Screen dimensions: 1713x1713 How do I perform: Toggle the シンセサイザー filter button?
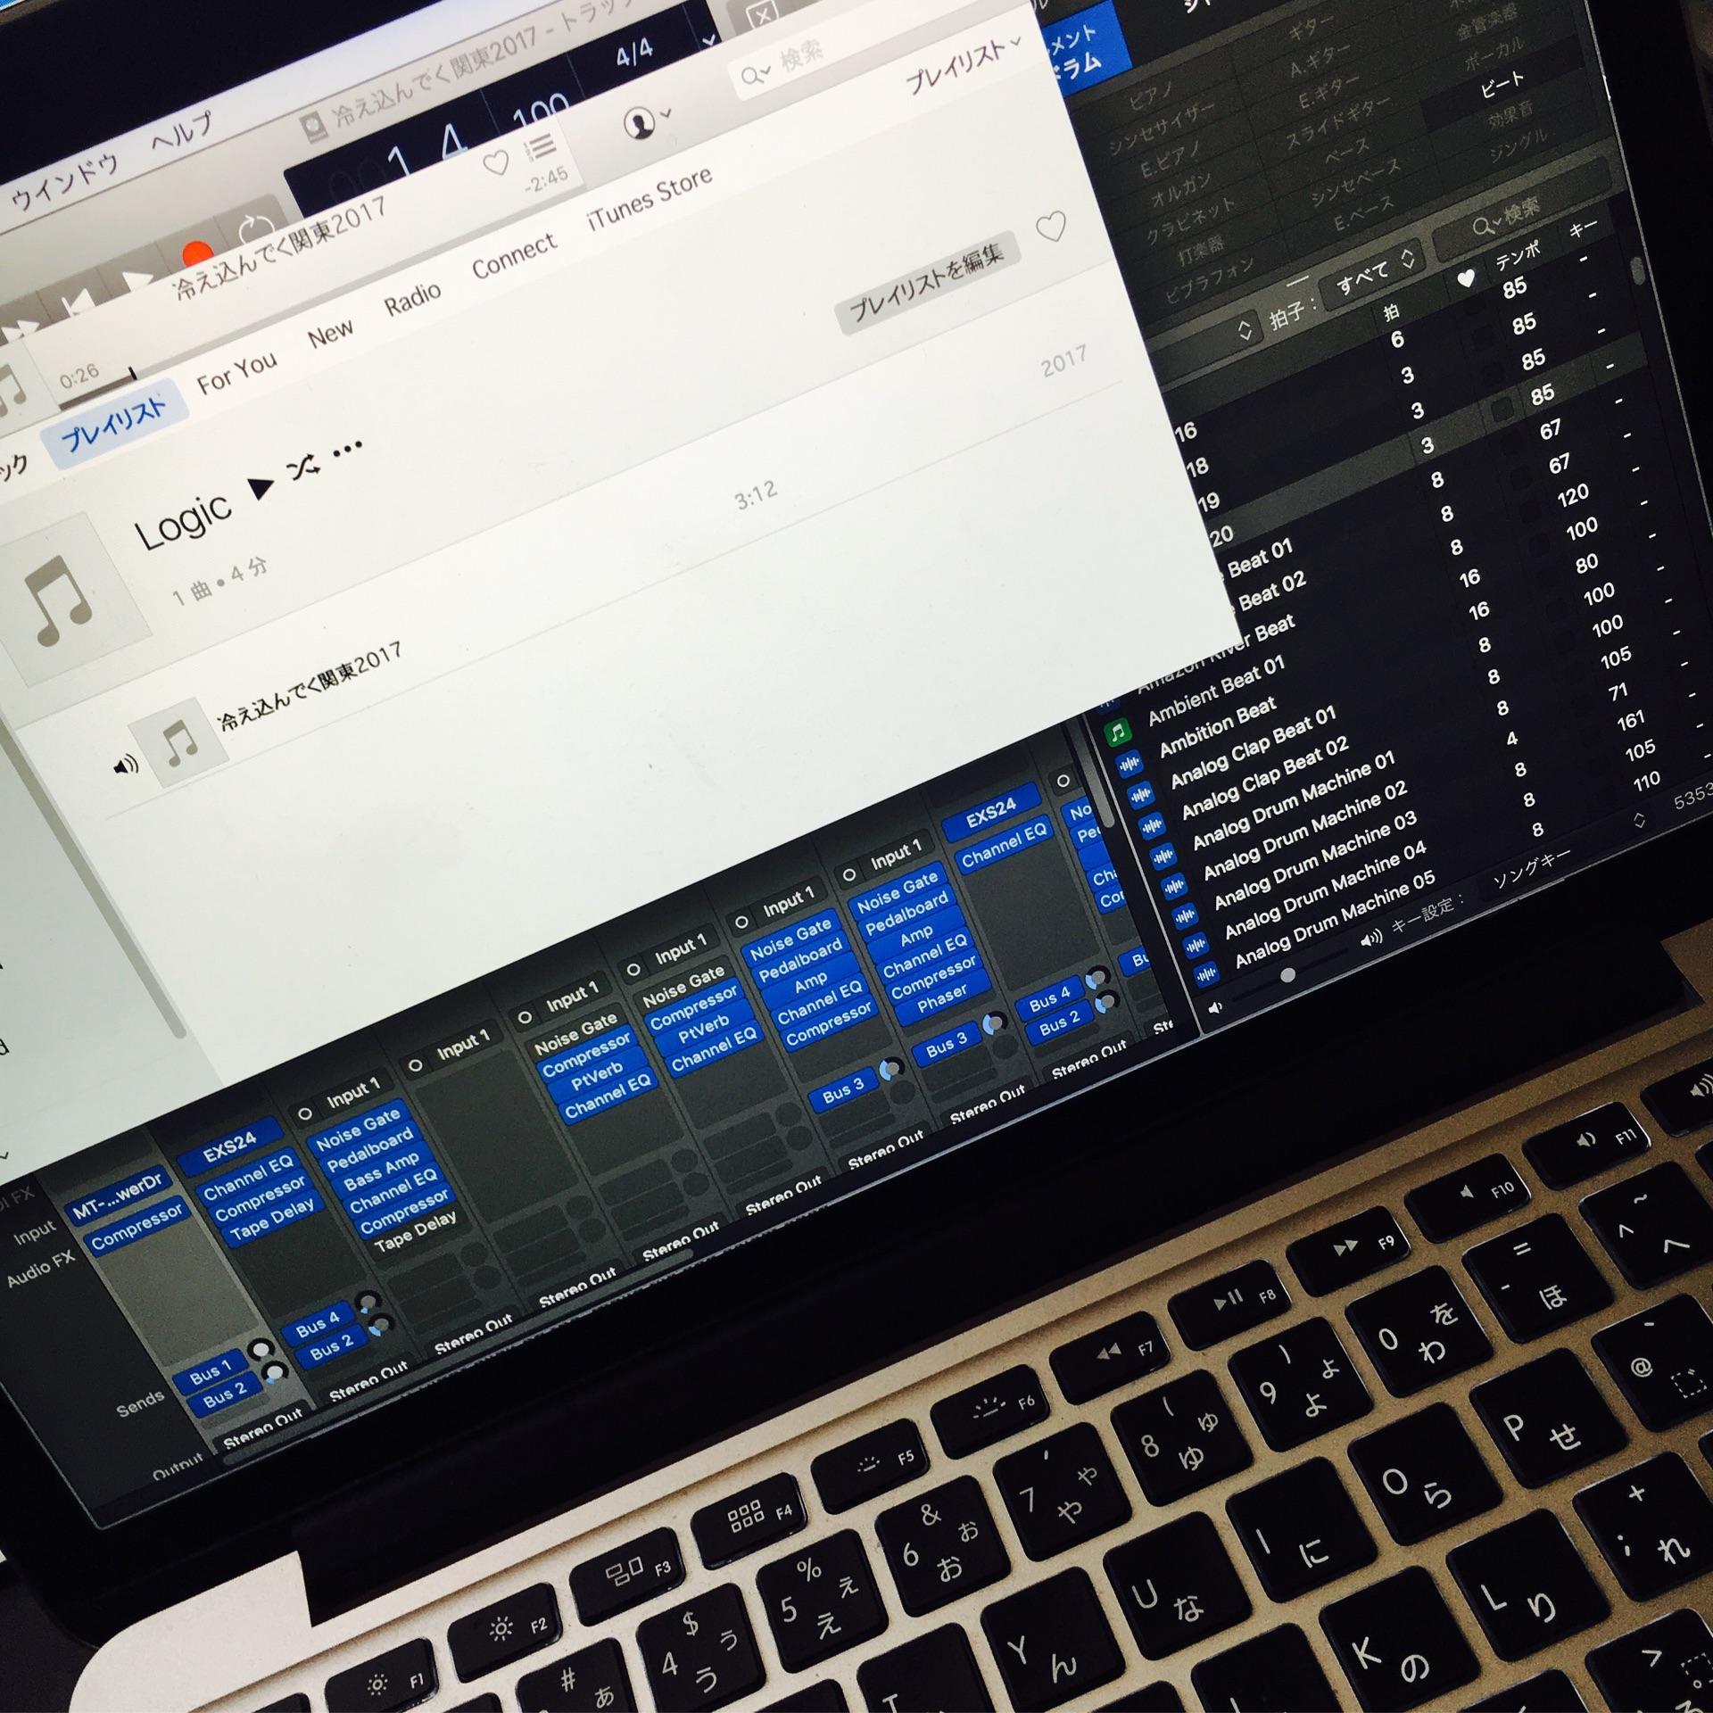click(x=1163, y=128)
